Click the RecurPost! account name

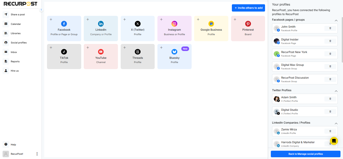coord(17,154)
